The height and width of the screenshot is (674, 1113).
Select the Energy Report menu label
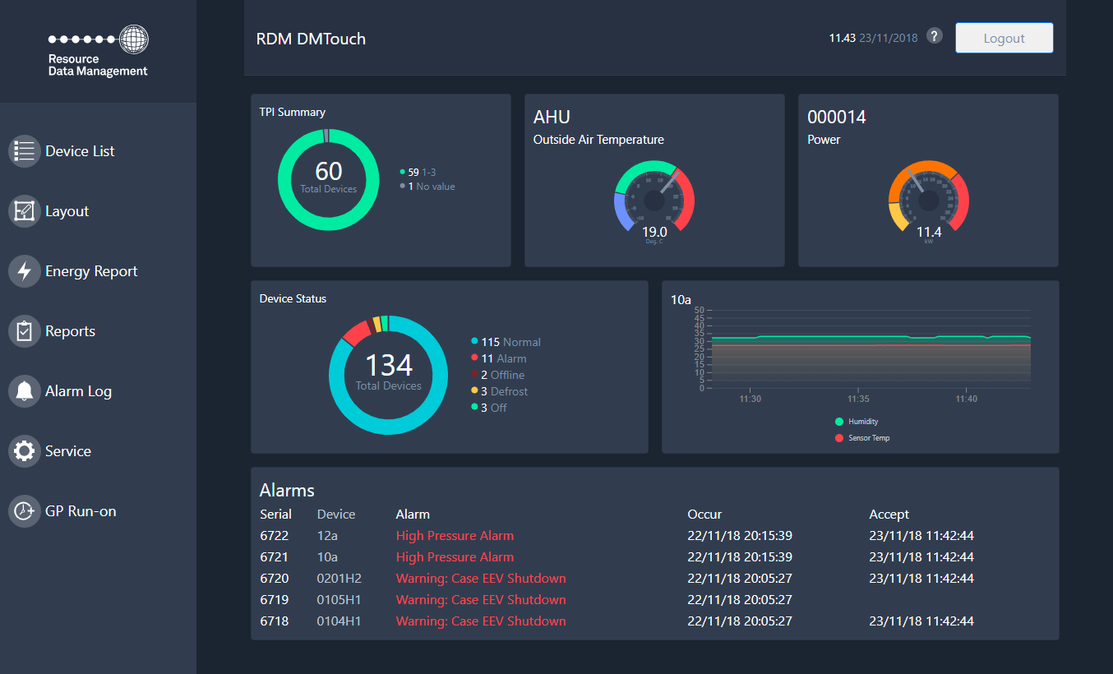click(91, 271)
